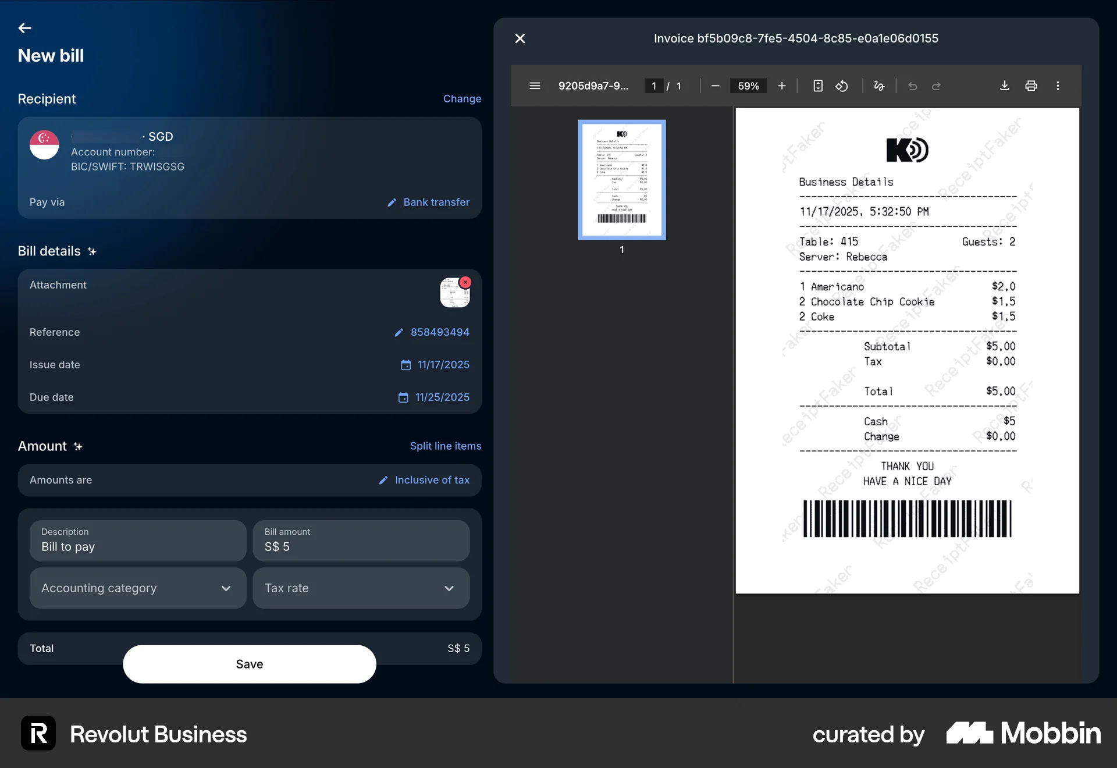This screenshot has width=1117, height=768.
Task: Click the Mobbin logo
Action: [1024, 733]
